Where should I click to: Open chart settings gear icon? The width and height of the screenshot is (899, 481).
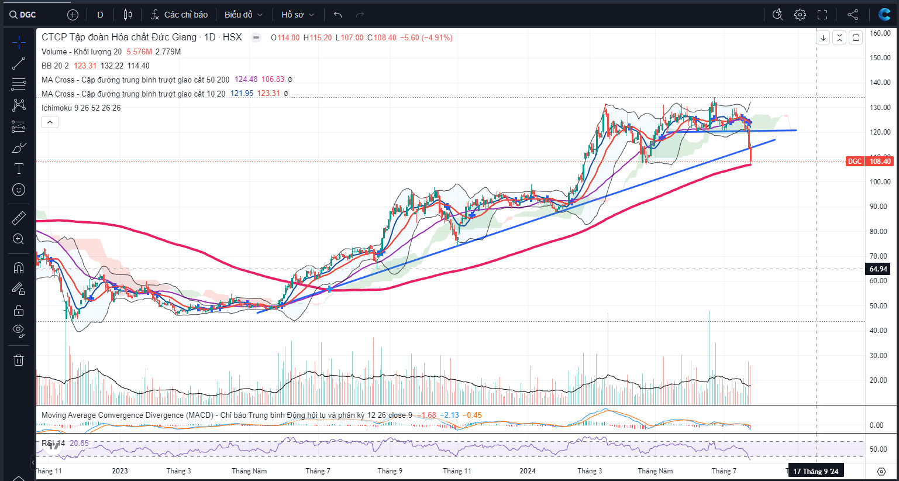coord(800,15)
